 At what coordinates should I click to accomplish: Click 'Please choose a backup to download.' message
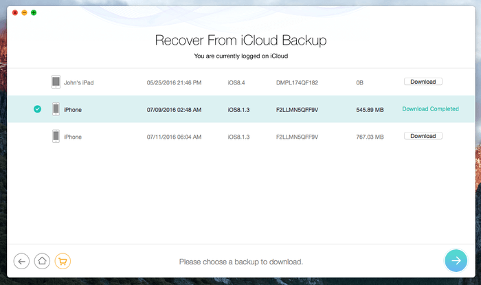point(240,262)
